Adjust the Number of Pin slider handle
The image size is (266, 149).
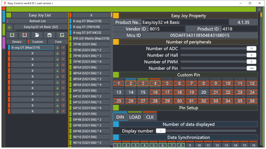251,68
